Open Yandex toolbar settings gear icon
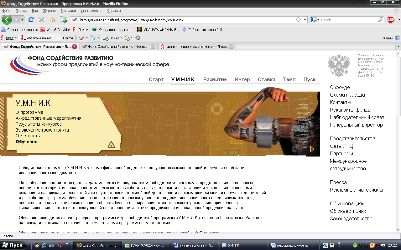Image resolution: width=401 pixels, height=250 pixels. (138, 38)
